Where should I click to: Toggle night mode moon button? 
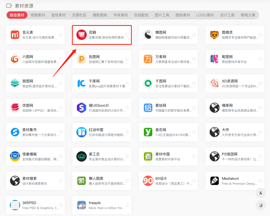tap(260, 205)
